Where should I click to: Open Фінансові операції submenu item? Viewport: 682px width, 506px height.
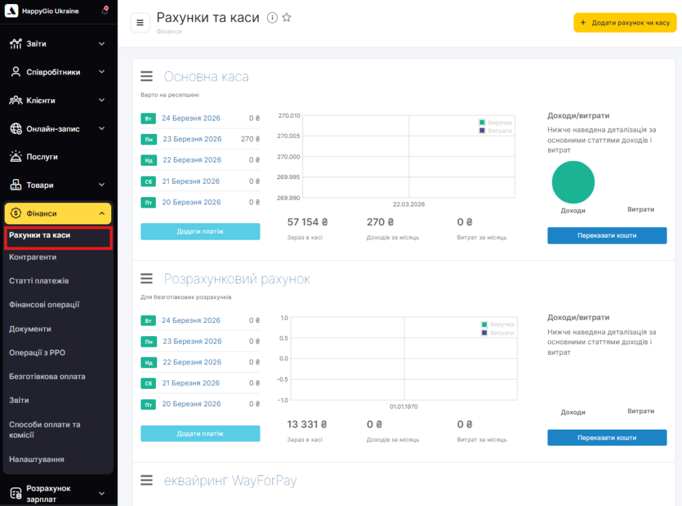(45, 305)
